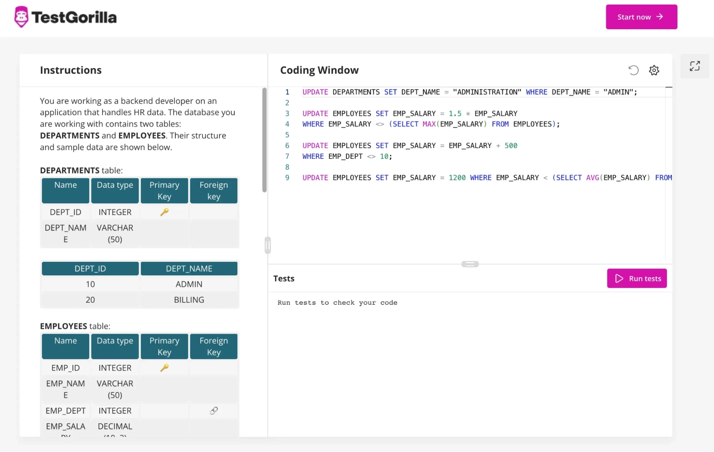The image size is (714, 452).
Task: Click the EMP_DEPT foreign key link icon
Action: click(x=214, y=411)
